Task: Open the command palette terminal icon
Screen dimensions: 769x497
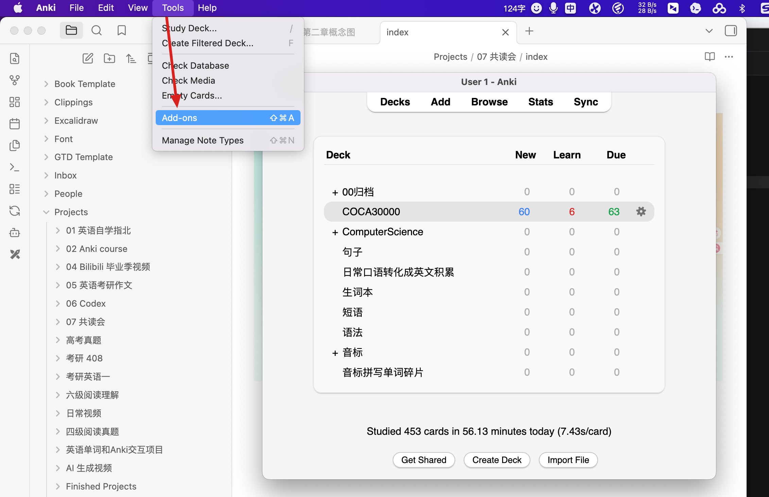Action: click(x=15, y=167)
